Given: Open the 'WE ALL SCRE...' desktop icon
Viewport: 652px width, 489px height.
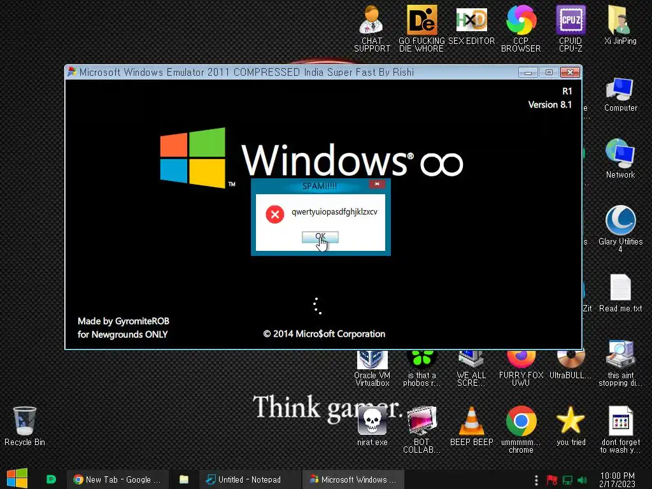Looking at the screenshot, I should tap(471, 369).
